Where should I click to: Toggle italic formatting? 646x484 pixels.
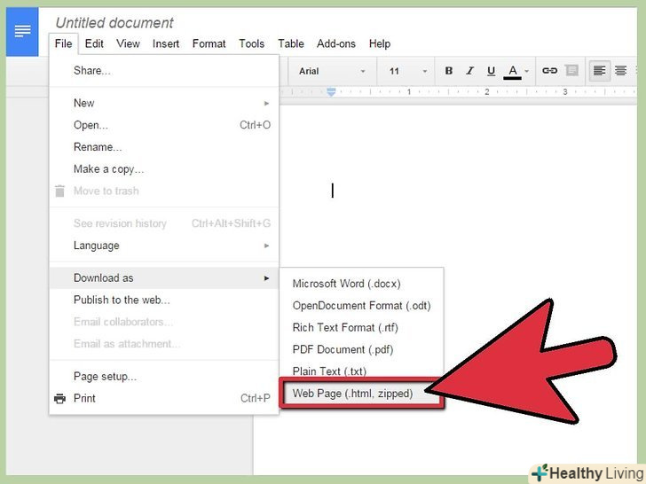[x=469, y=71]
